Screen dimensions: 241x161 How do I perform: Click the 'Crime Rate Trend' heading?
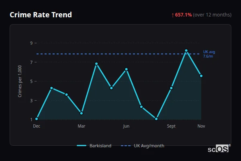(41, 15)
